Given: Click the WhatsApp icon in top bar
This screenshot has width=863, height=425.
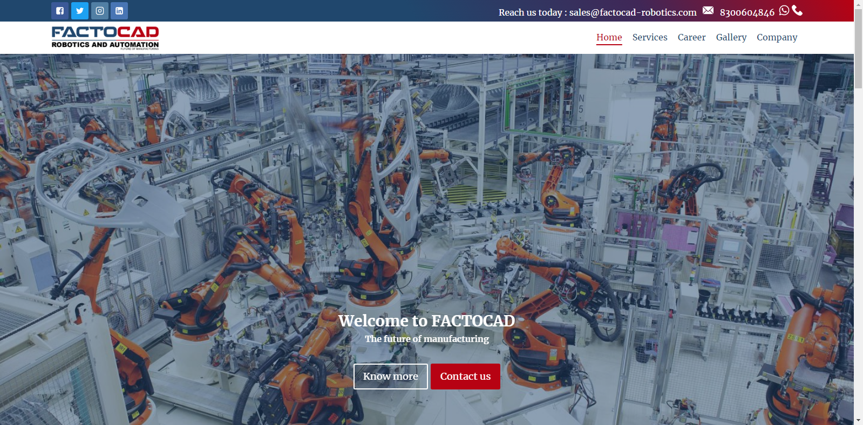Looking at the screenshot, I should click(x=784, y=10).
